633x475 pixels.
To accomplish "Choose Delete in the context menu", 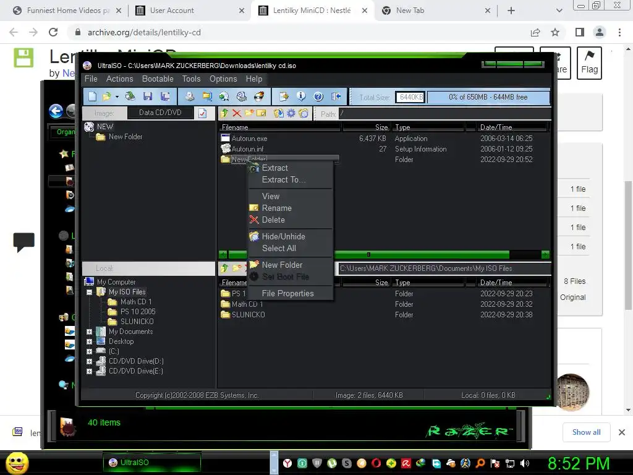I will 291,220.
